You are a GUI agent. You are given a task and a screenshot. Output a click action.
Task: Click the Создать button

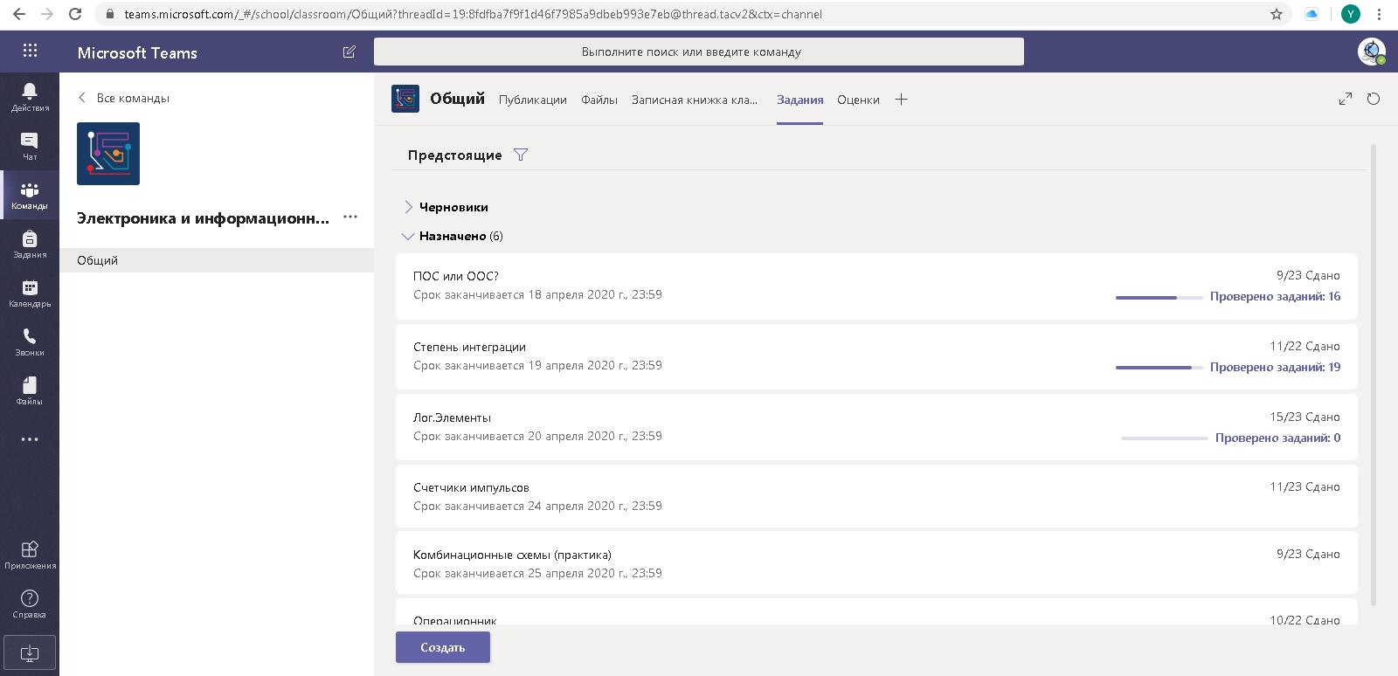443,647
